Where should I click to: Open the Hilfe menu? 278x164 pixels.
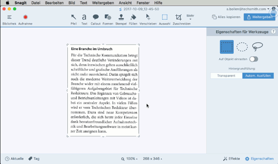pyautogui.click(x=158, y=3)
